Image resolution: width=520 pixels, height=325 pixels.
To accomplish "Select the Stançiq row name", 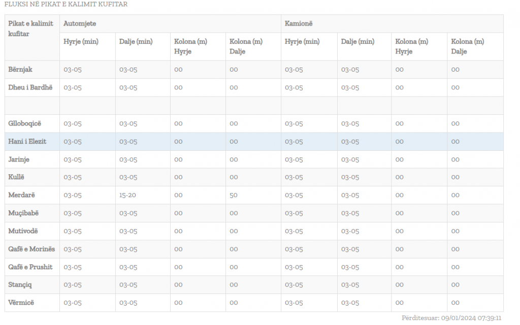I will 20,285.
